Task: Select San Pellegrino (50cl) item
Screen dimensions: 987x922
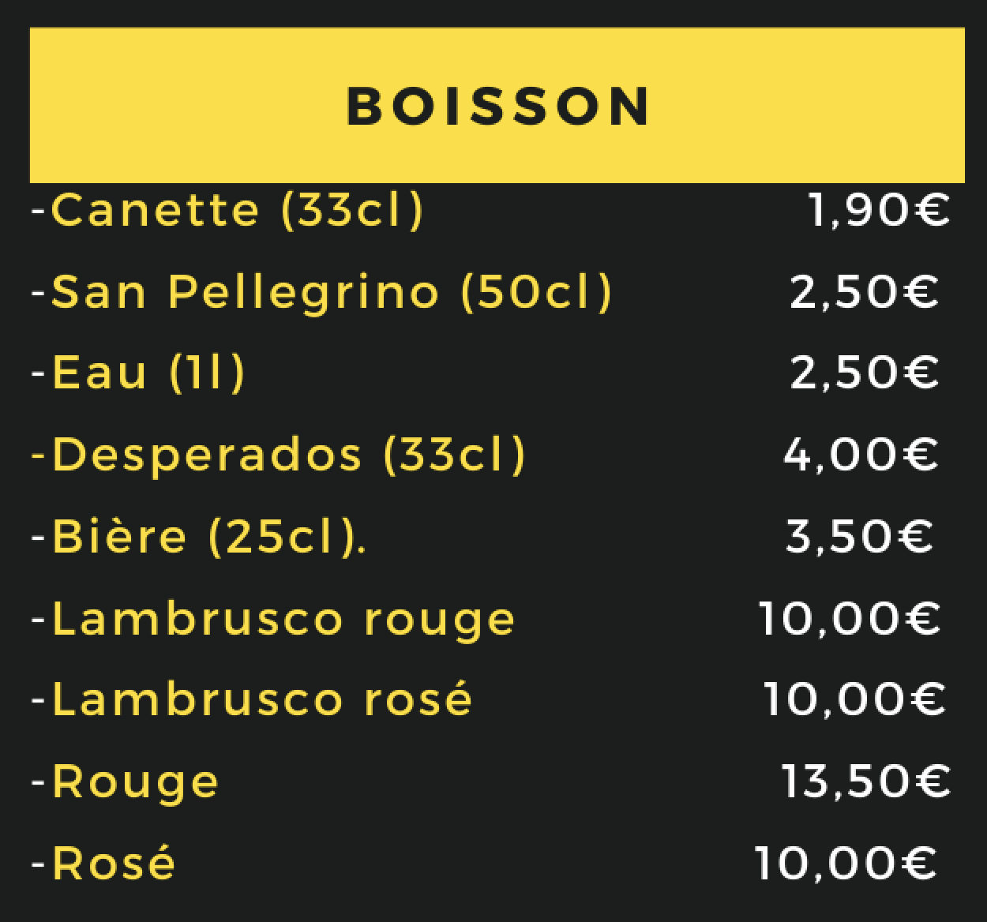Action: pos(321,292)
